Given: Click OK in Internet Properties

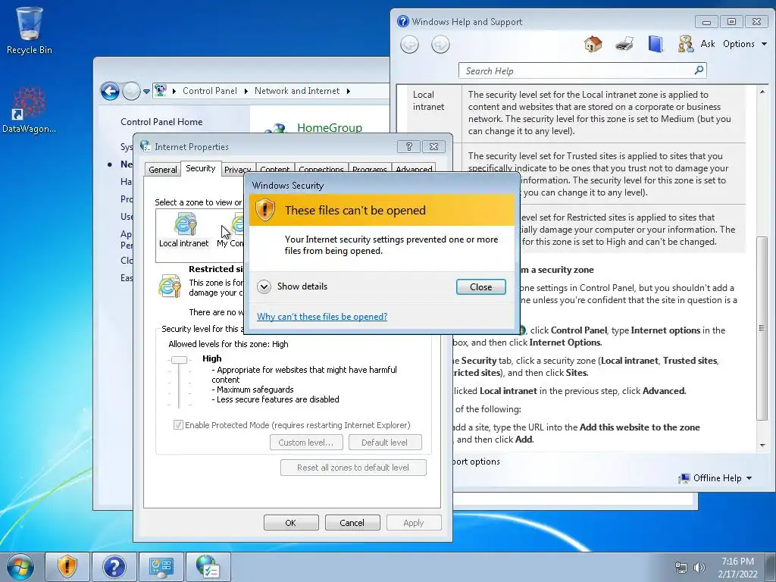Looking at the screenshot, I should click(290, 523).
